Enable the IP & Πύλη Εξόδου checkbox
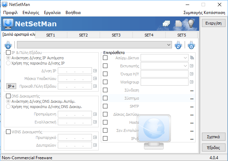Image resolution: width=228 pixels, height=161 pixels. (8, 52)
